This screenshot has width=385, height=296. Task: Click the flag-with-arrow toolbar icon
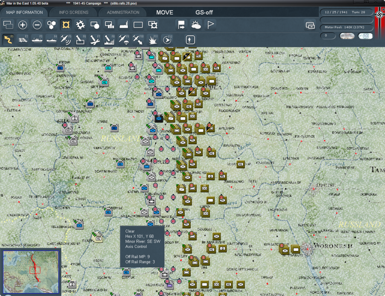pyautogui.click(x=182, y=25)
